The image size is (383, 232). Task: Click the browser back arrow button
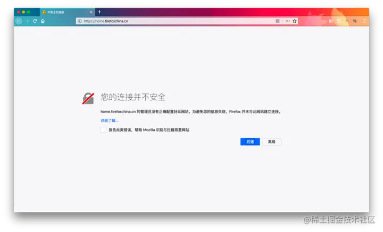pyautogui.click(x=19, y=21)
